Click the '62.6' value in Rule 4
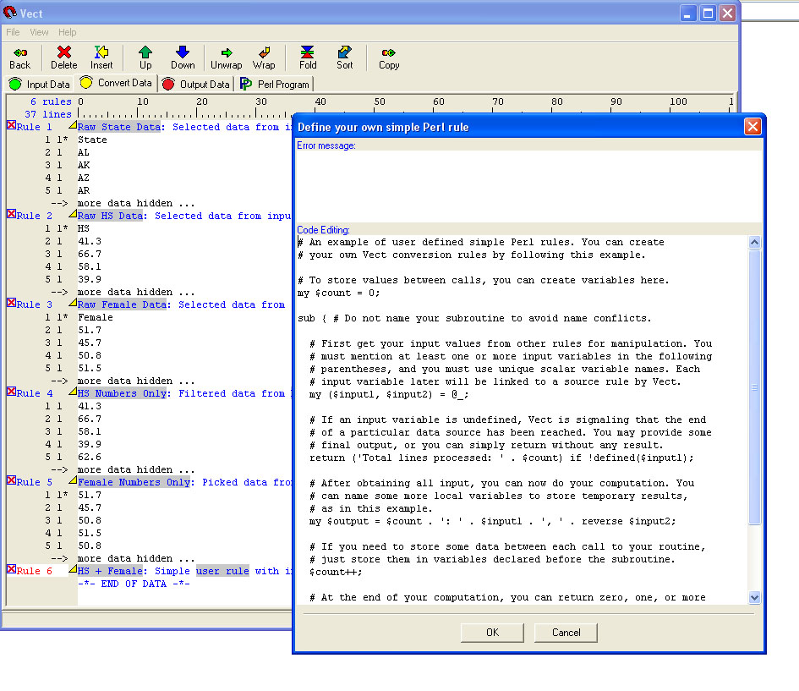This screenshot has width=799, height=691. click(x=90, y=457)
